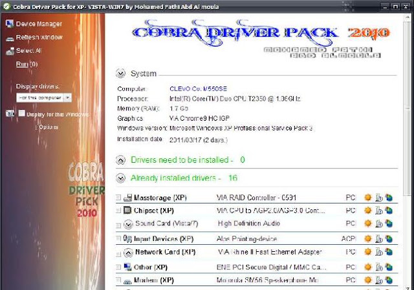414x290 pixels.
Task: Enable the 'Display for the Windows' checkbox
Action: pos(21,114)
